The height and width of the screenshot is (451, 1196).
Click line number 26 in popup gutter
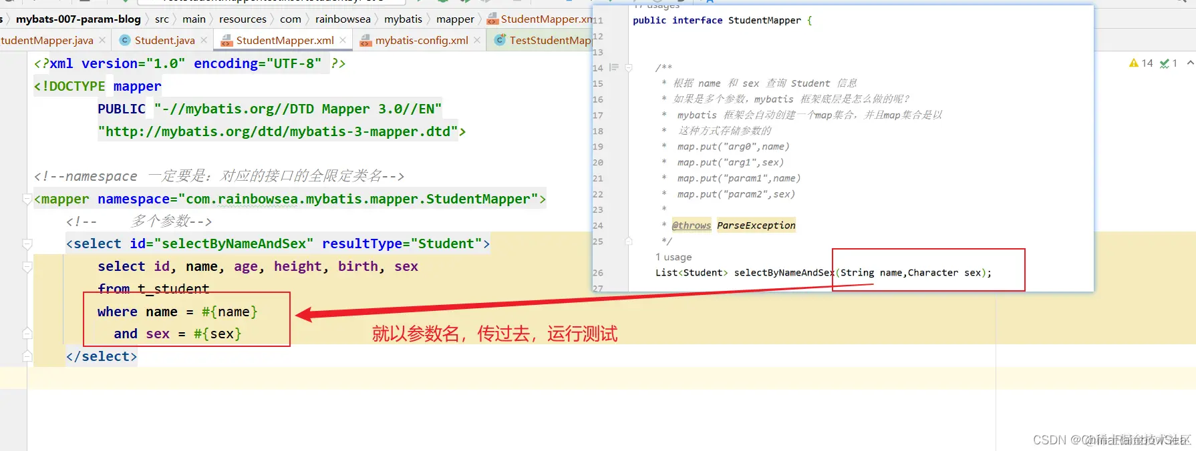click(598, 273)
